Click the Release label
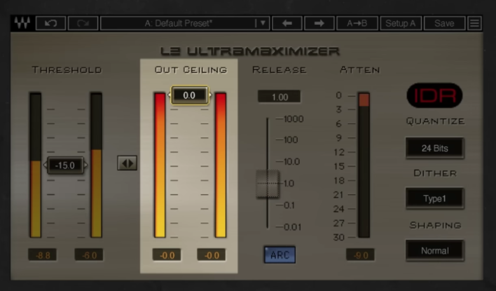This screenshot has height=291, width=496. click(279, 70)
